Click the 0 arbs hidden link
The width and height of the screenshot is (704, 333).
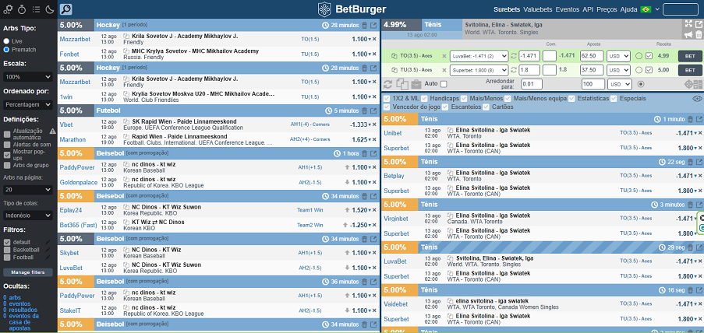pyautogui.click(x=12, y=297)
